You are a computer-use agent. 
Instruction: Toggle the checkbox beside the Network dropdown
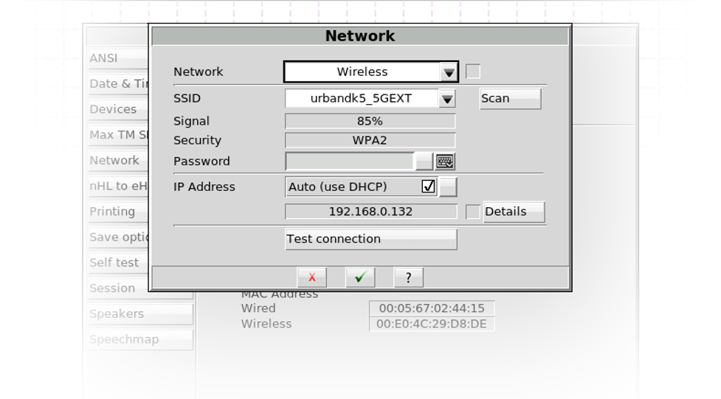pos(473,72)
